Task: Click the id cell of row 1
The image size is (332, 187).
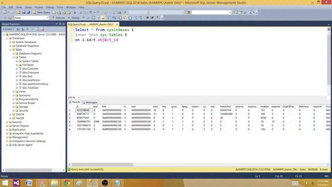Action: coord(84,110)
